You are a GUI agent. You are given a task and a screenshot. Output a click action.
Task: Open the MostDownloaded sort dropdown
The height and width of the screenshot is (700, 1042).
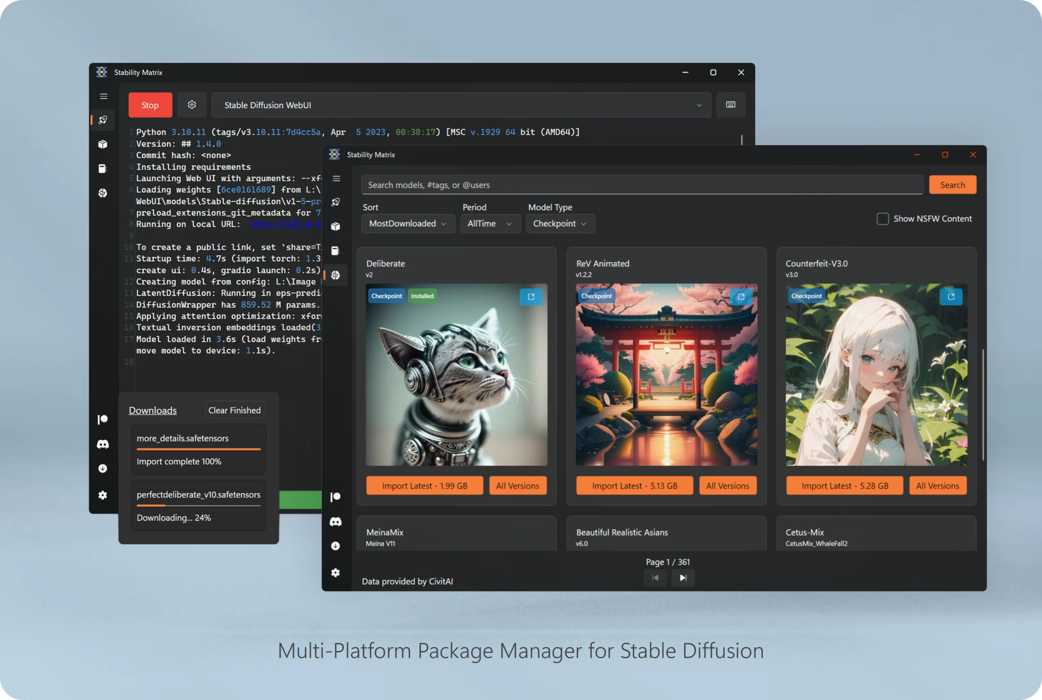tap(408, 224)
